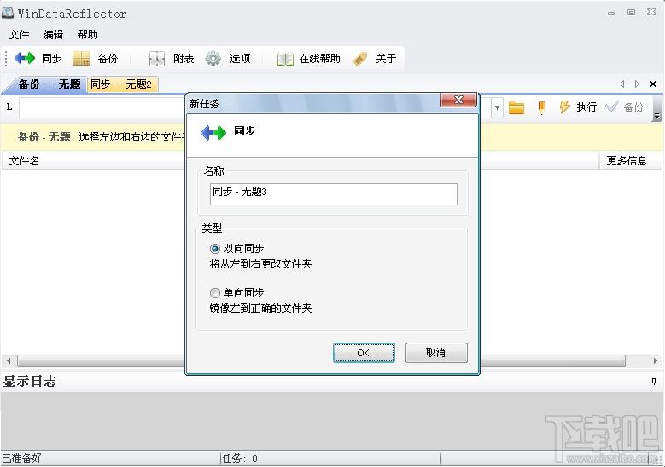Select one-way sync (单向同步) radio
Viewport: 665px width, 467px height.
[x=215, y=293]
